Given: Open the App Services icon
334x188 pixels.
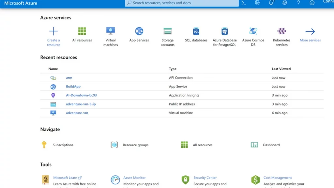Looking at the screenshot, I should [x=139, y=31].
